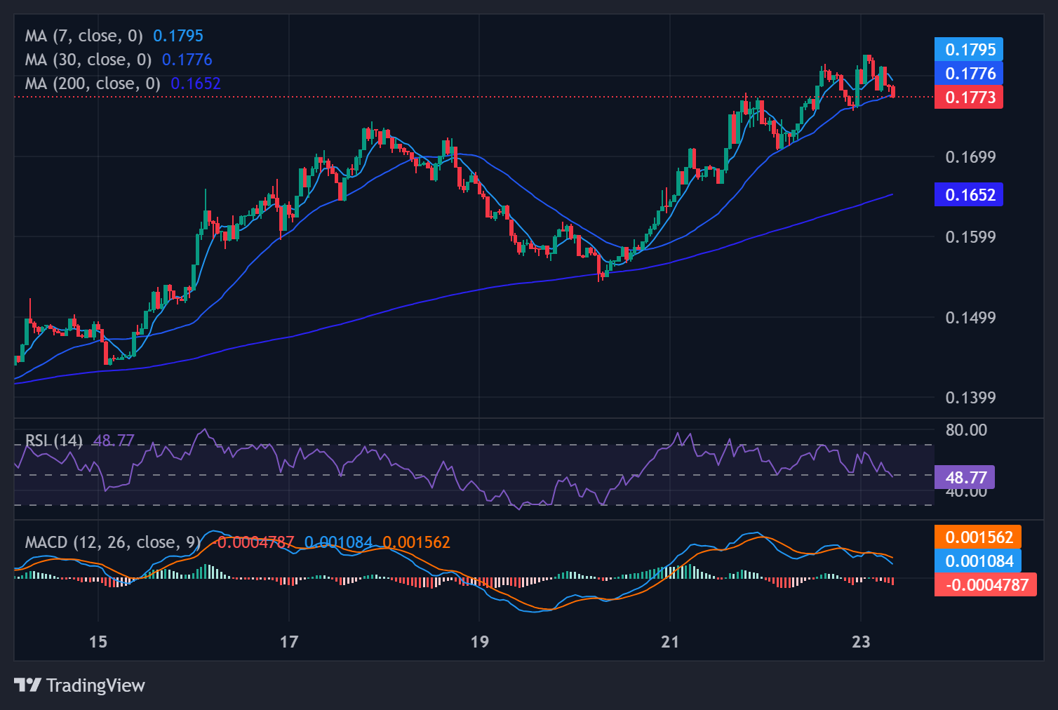Screen dimensions: 1058x710
Task: Select the purple 48.77 RSI value tag
Action: 965,478
